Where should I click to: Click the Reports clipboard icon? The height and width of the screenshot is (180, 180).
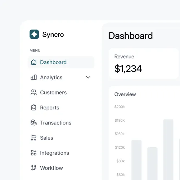click(x=33, y=108)
